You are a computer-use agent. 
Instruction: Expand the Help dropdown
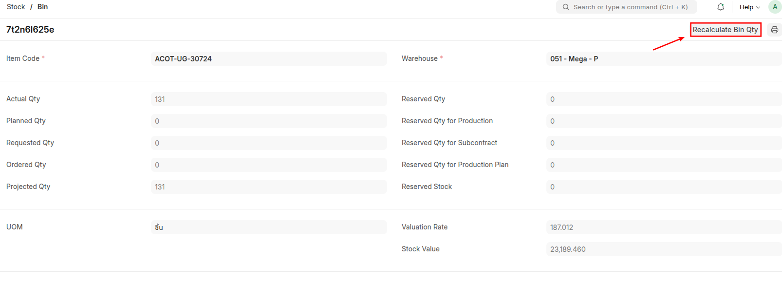coord(749,7)
